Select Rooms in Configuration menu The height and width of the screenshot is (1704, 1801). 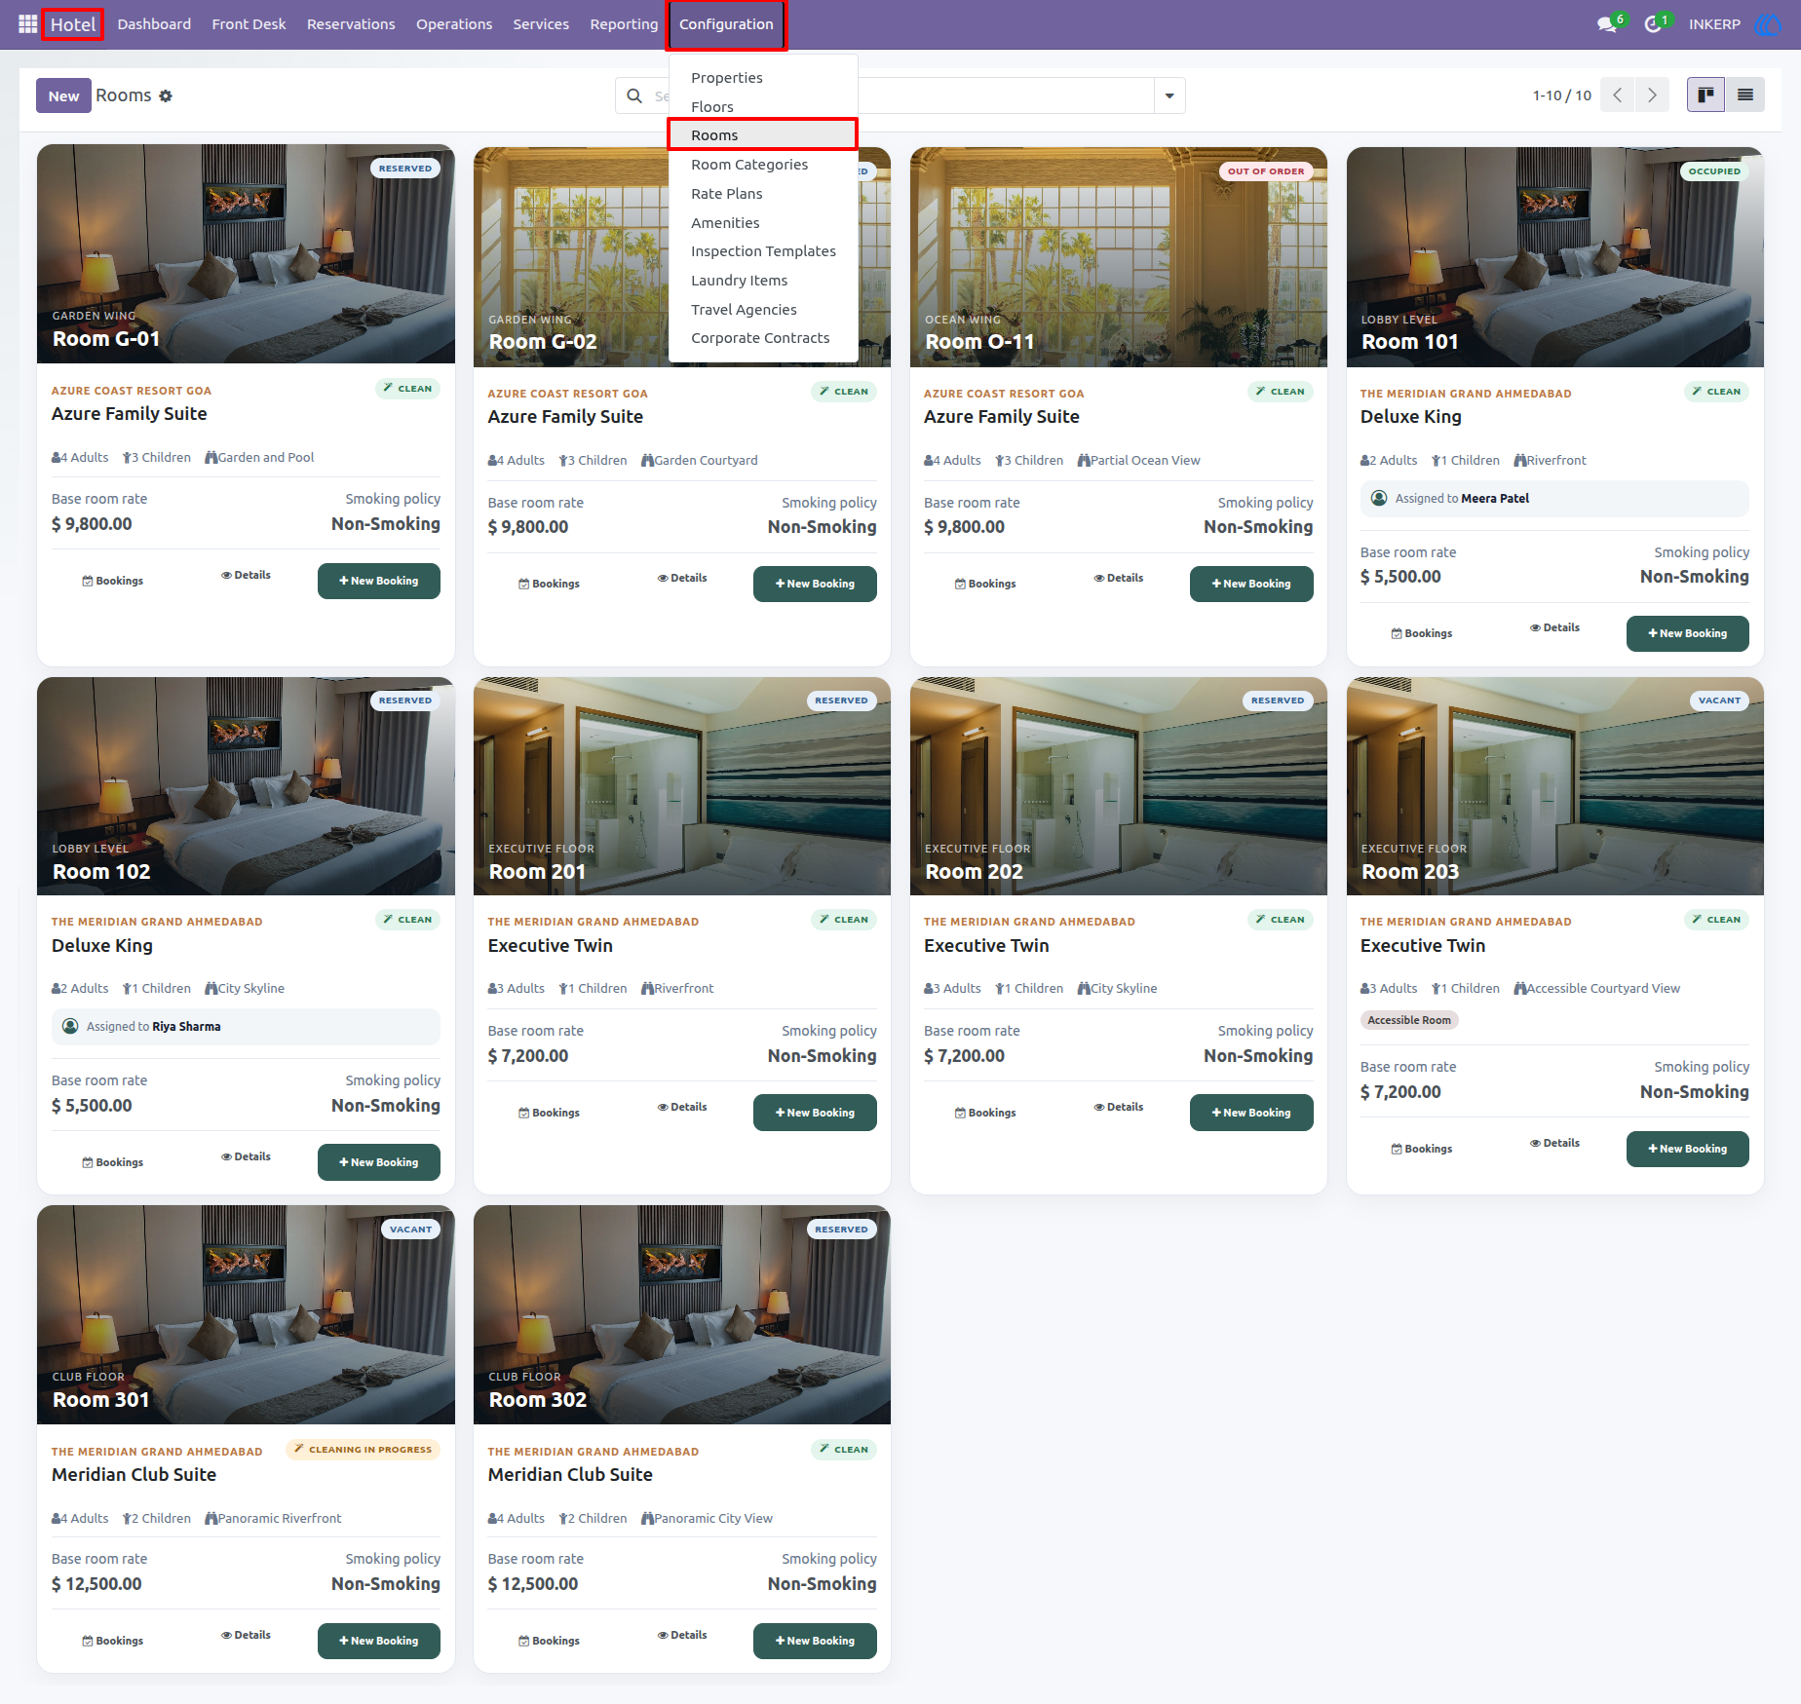(x=763, y=135)
